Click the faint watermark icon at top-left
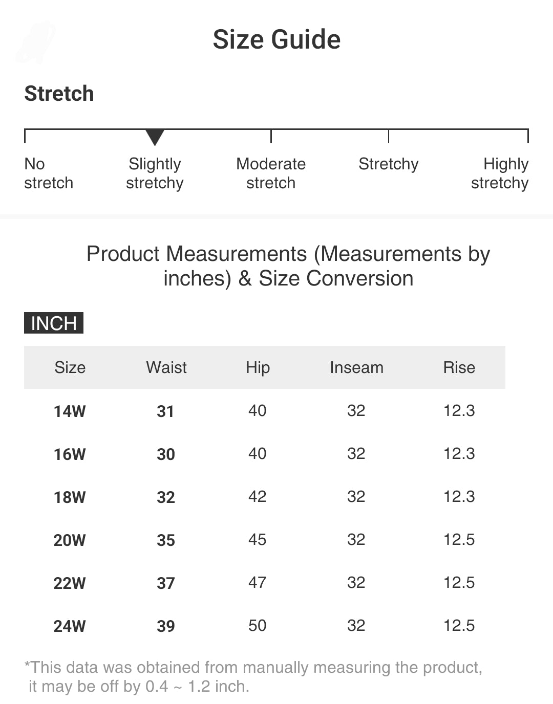553x704 pixels. (x=36, y=42)
